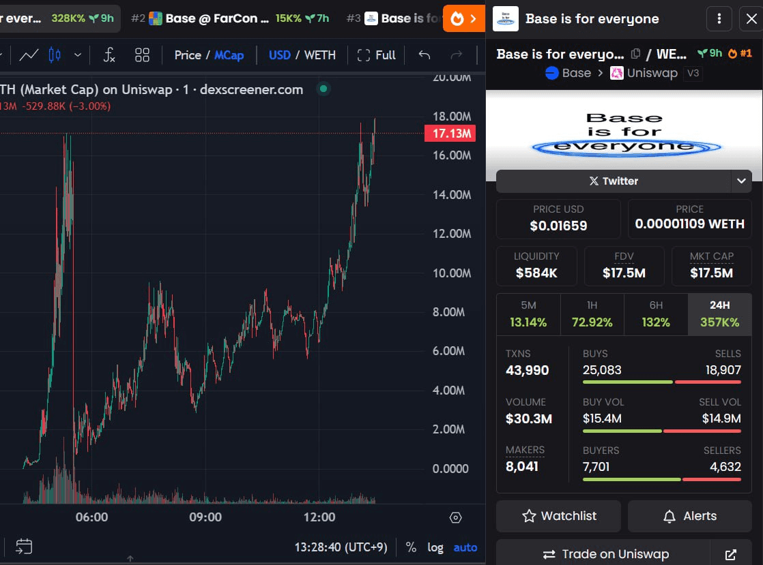The image size is (763, 565).
Task: Open the line chart style tool
Action: point(29,55)
